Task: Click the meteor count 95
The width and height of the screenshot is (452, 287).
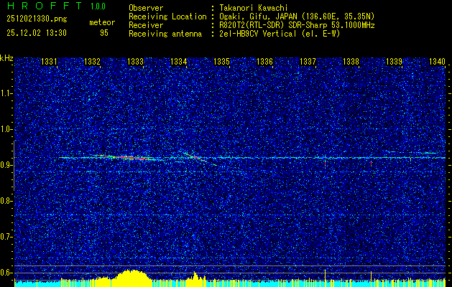Action: 104,33
